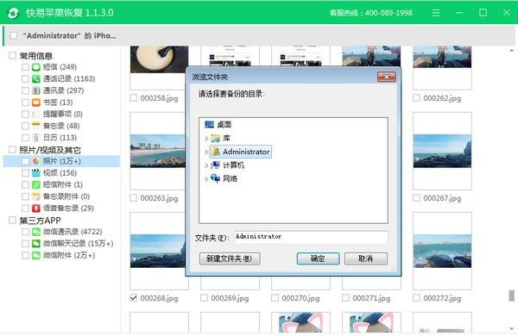Click the Library (库) folder icon
Image resolution: width=518 pixels, height=336 pixels.
click(x=215, y=138)
